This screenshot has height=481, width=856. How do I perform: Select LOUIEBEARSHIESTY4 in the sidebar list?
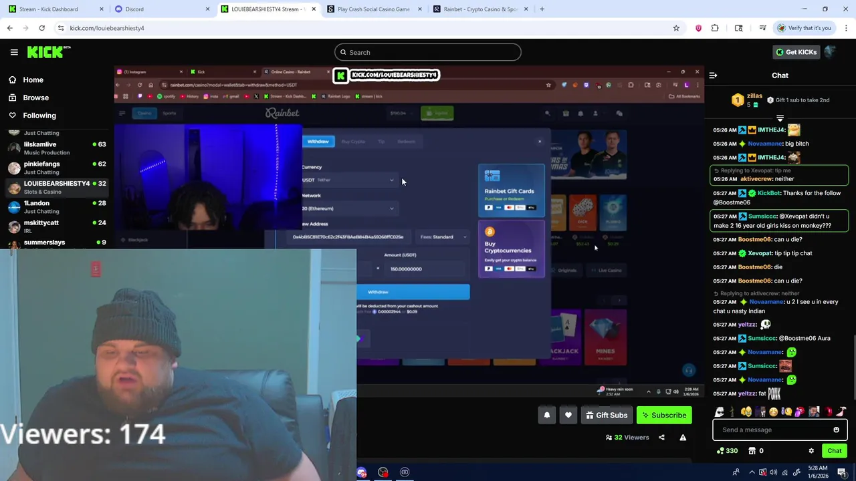pos(56,187)
